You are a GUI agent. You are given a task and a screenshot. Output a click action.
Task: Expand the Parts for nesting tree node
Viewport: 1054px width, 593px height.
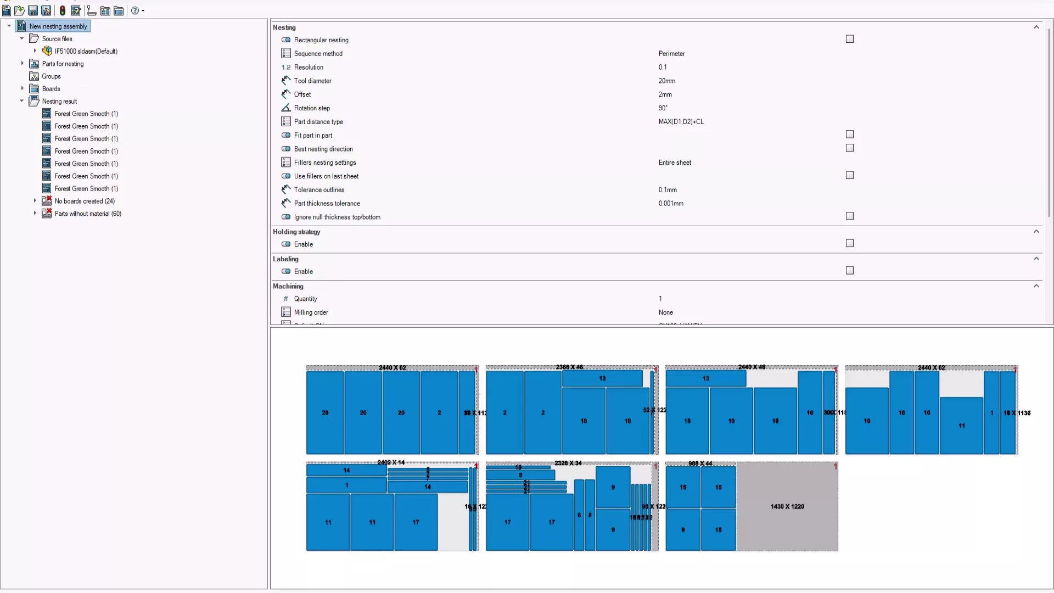[x=23, y=64]
